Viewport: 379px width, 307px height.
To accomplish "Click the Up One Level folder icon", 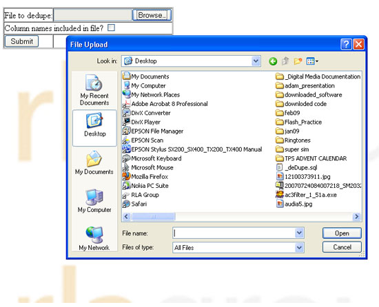I will (285, 61).
